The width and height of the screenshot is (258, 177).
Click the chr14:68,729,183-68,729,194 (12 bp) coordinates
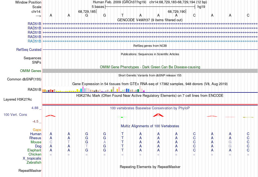178,2
